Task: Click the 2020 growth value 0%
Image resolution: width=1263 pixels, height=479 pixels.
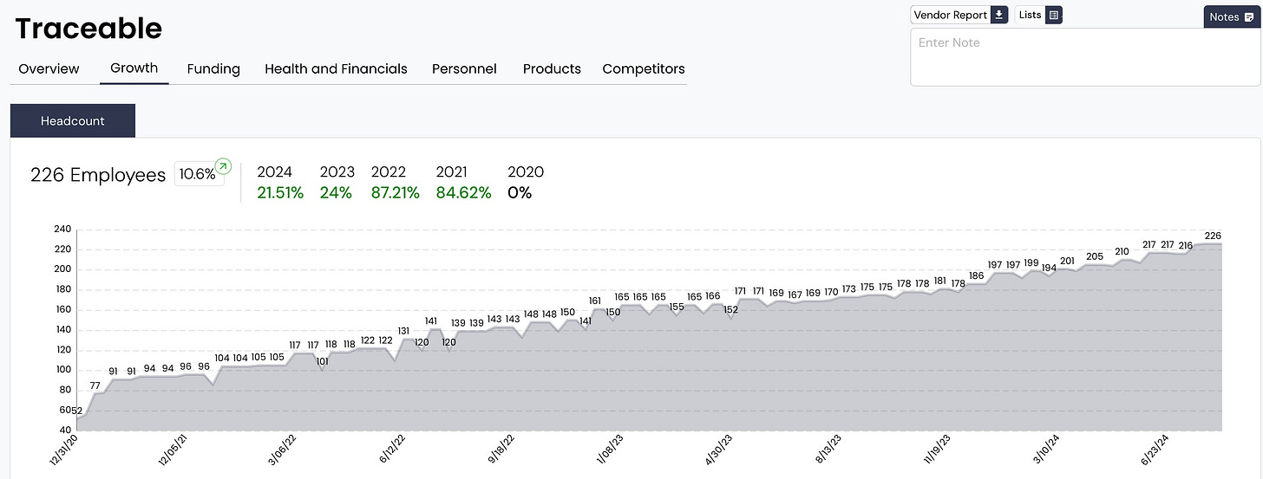Action: point(520,193)
